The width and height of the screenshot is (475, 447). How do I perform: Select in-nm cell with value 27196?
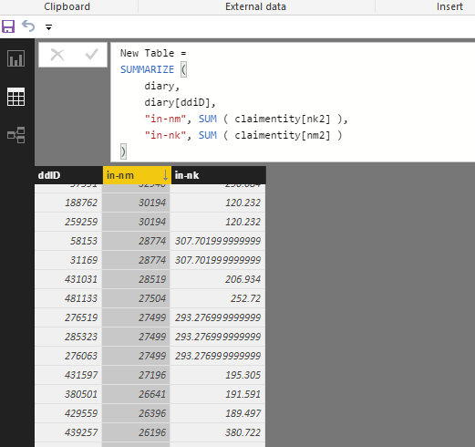coord(136,375)
